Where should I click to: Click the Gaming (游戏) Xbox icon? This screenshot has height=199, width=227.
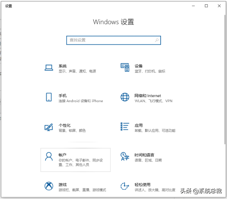(x=49, y=186)
